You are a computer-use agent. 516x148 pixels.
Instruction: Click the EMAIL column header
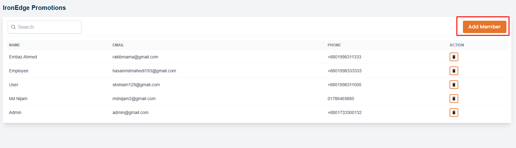point(118,45)
